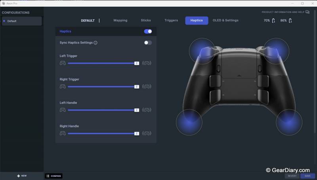This screenshot has height=180, width=317.
Task: Click the Left Trigger intensity slider handle
Action: 137,63
